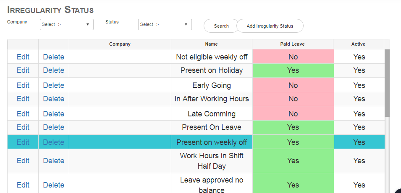This screenshot has width=401, height=193.
Task: Edit the Leave approved no balance row
Action: 23,185
